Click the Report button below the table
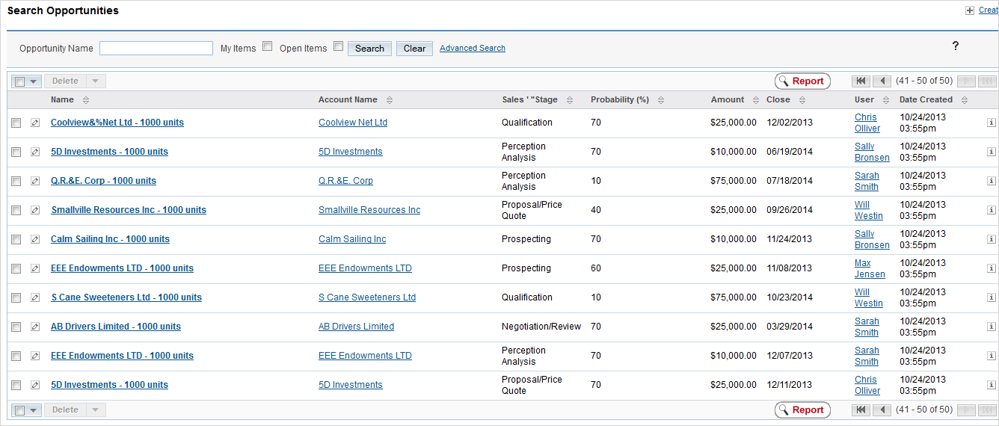Viewport: 999px width, 426px height. coord(802,410)
